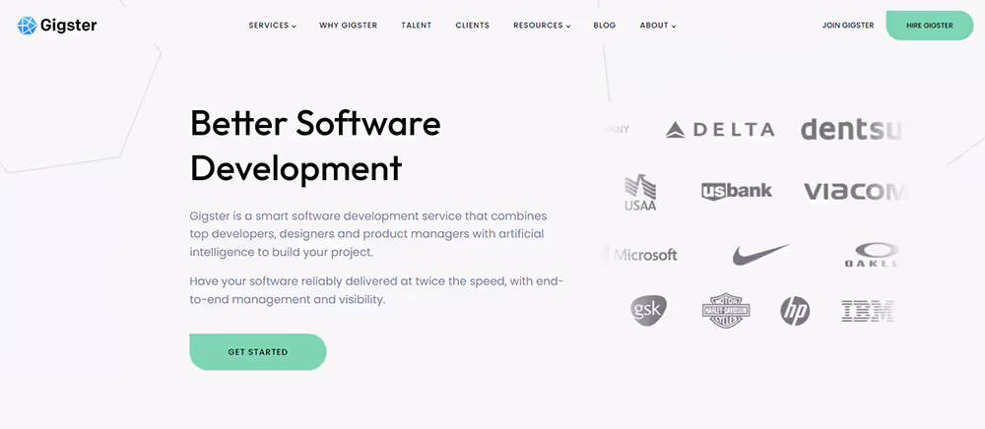The image size is (985, 429).
Task: Click the Microsoft logo
Action: click(641, 255)
